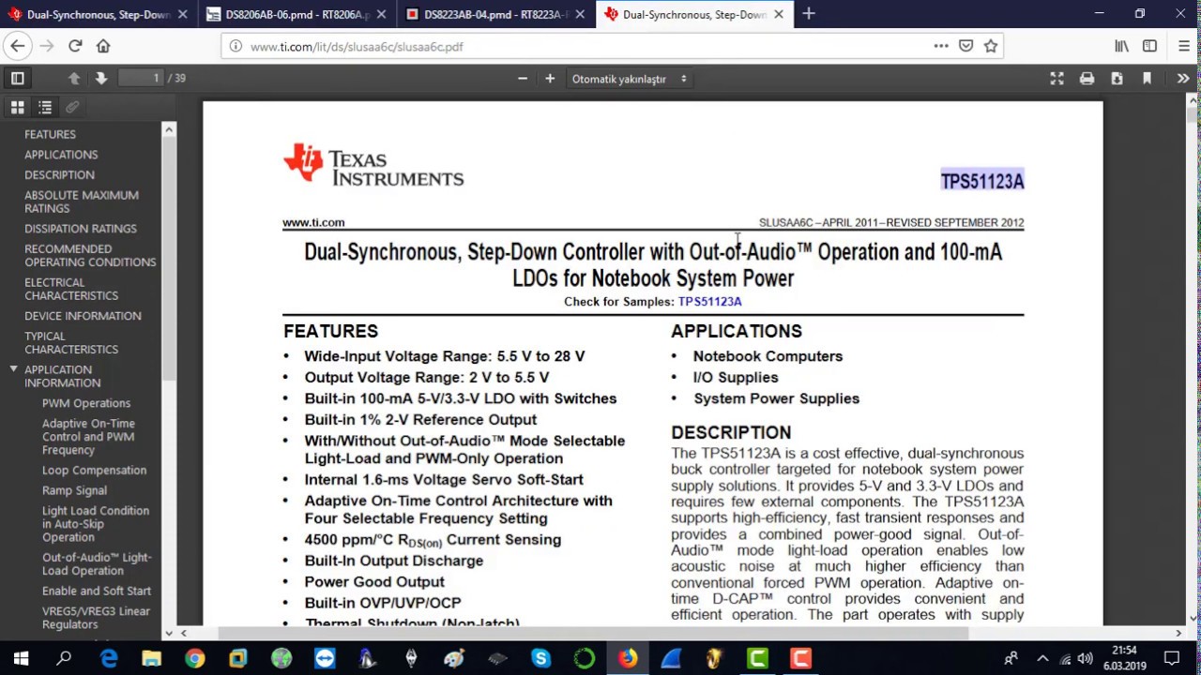Open TYPICAL CHARACTERISTICS outline entry
This screenshot has height=675, width=1201.
point(71,343)
